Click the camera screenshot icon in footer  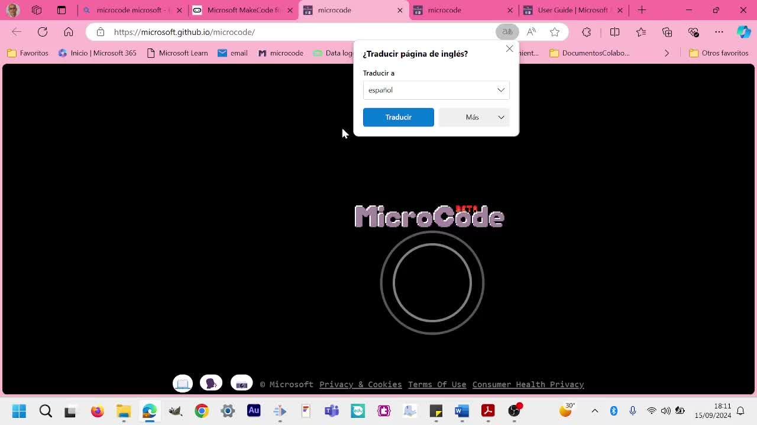[241, 384]
